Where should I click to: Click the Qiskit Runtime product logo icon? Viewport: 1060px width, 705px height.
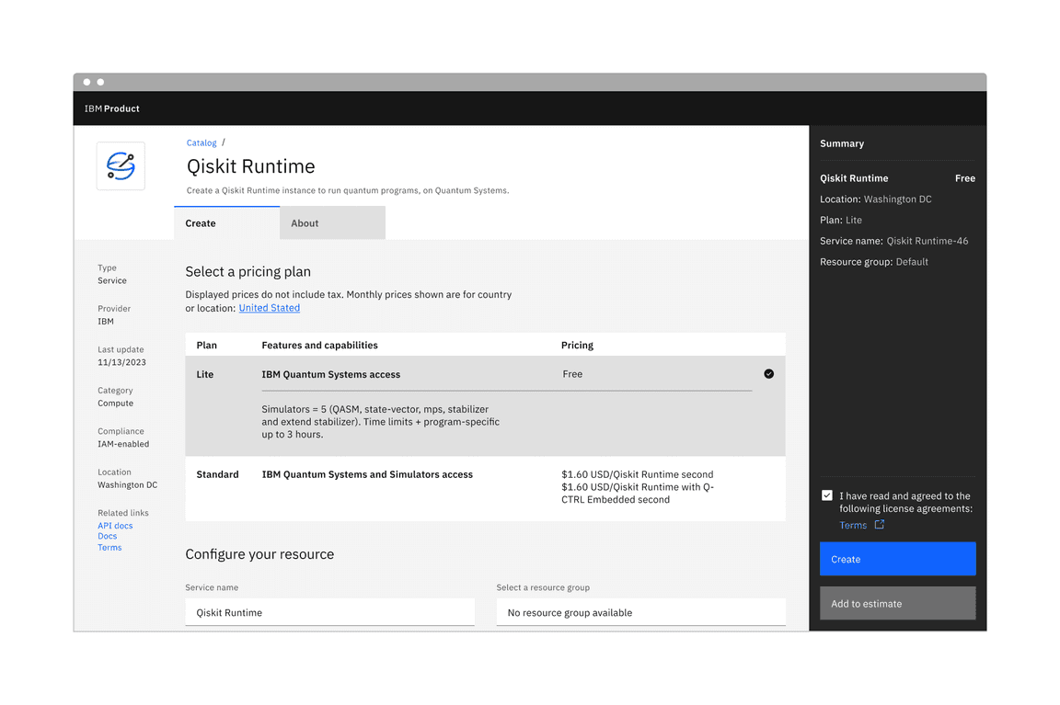[121, 166]
